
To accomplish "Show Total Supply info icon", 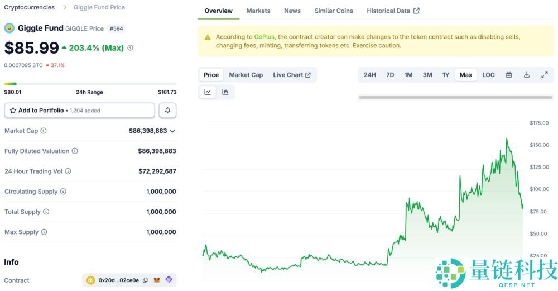I will coord(46,212).
